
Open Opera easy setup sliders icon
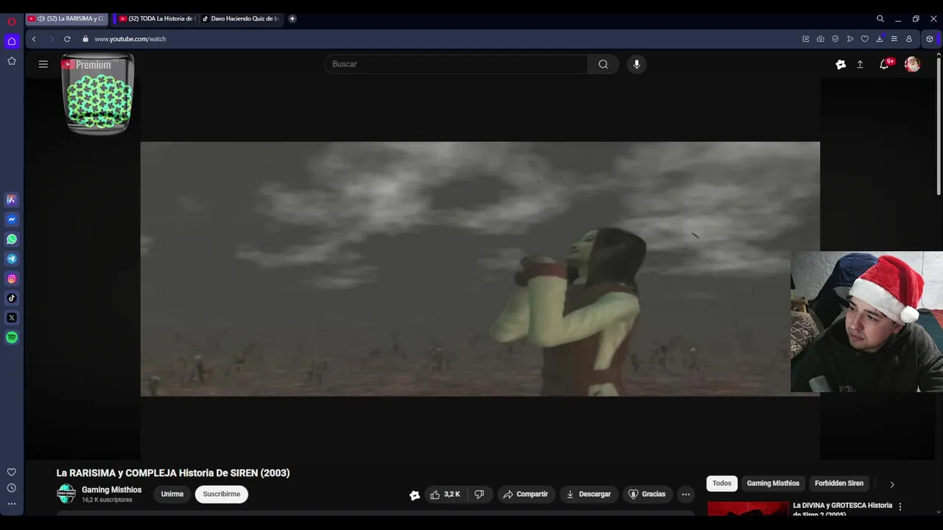(x=894, y=39)
